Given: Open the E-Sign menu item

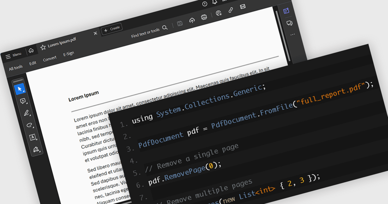Looking at the screenshot, I should (69, 54).
